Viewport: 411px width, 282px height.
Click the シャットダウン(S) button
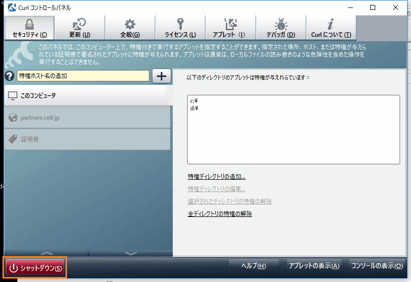(x=35, y=268)
